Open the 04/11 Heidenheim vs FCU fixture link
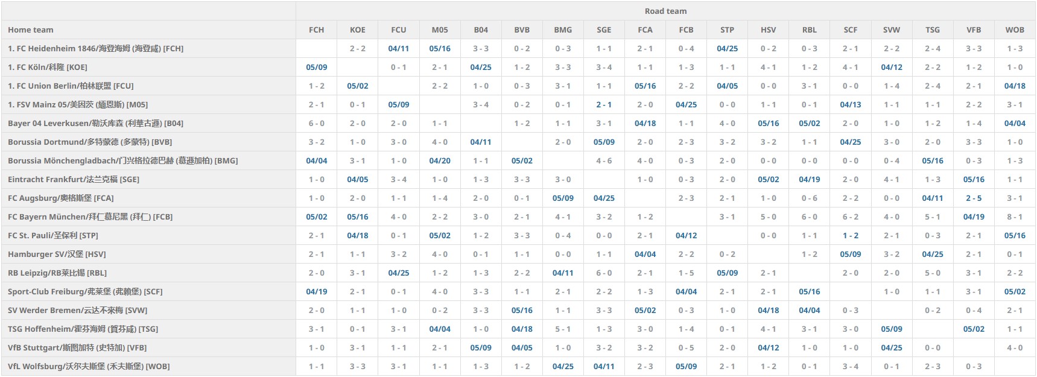 pos(398,48)
